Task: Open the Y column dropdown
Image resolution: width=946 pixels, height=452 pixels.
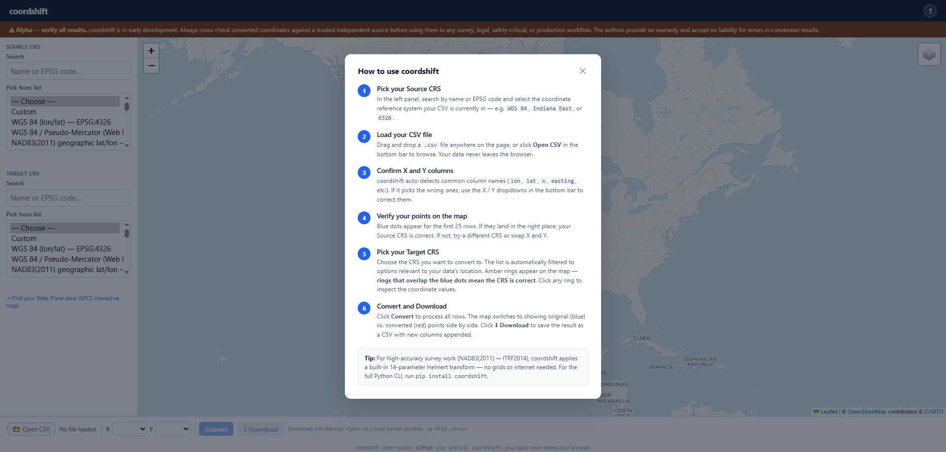Action: pyautogui.click(x=173, y=429)
